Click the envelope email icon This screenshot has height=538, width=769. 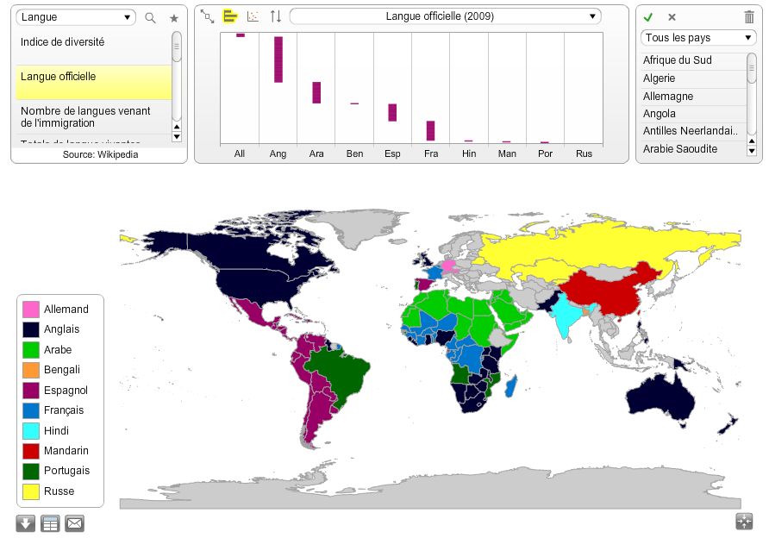(x=74, y=523)
